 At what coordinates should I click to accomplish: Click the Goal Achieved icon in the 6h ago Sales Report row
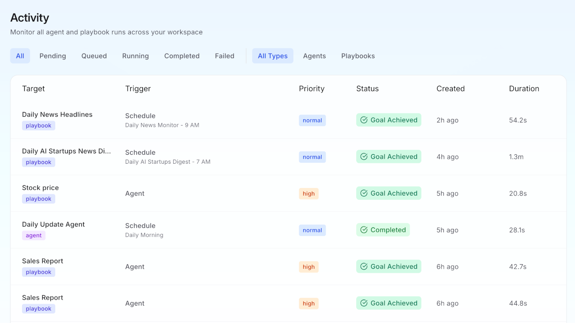[364, 266]
